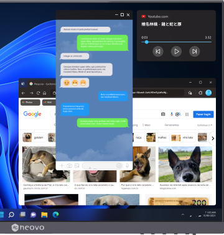Click the media progress slider handle

pyautogui.click(x=147, y=42)
